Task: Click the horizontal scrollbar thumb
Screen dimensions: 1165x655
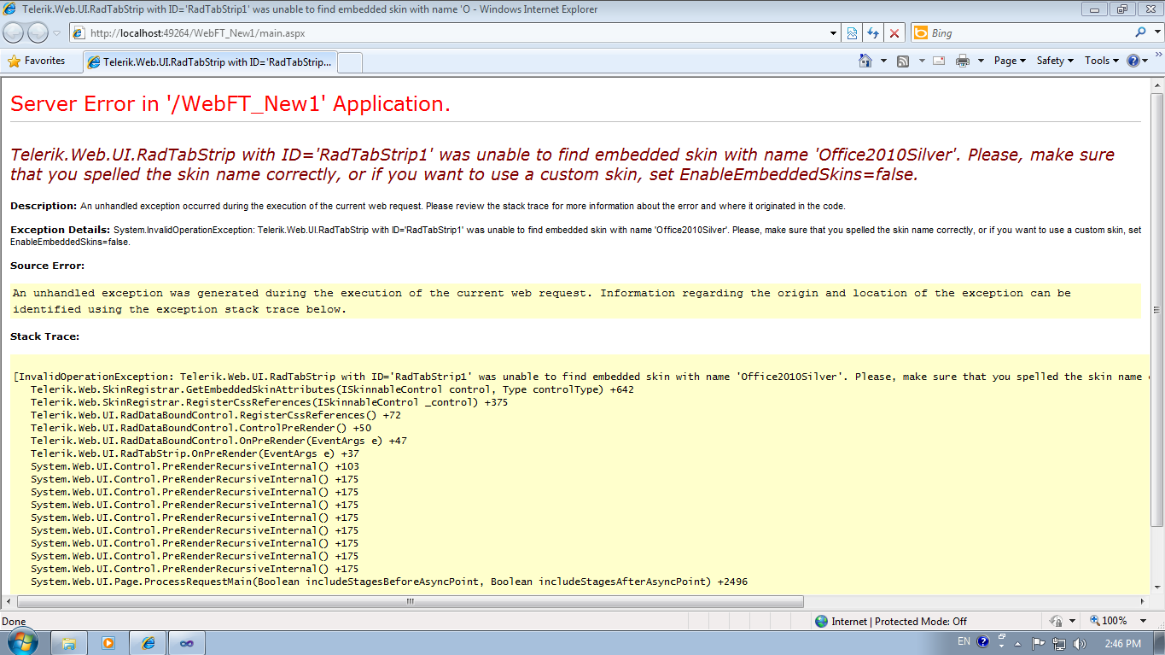Action: pos(410,601)
